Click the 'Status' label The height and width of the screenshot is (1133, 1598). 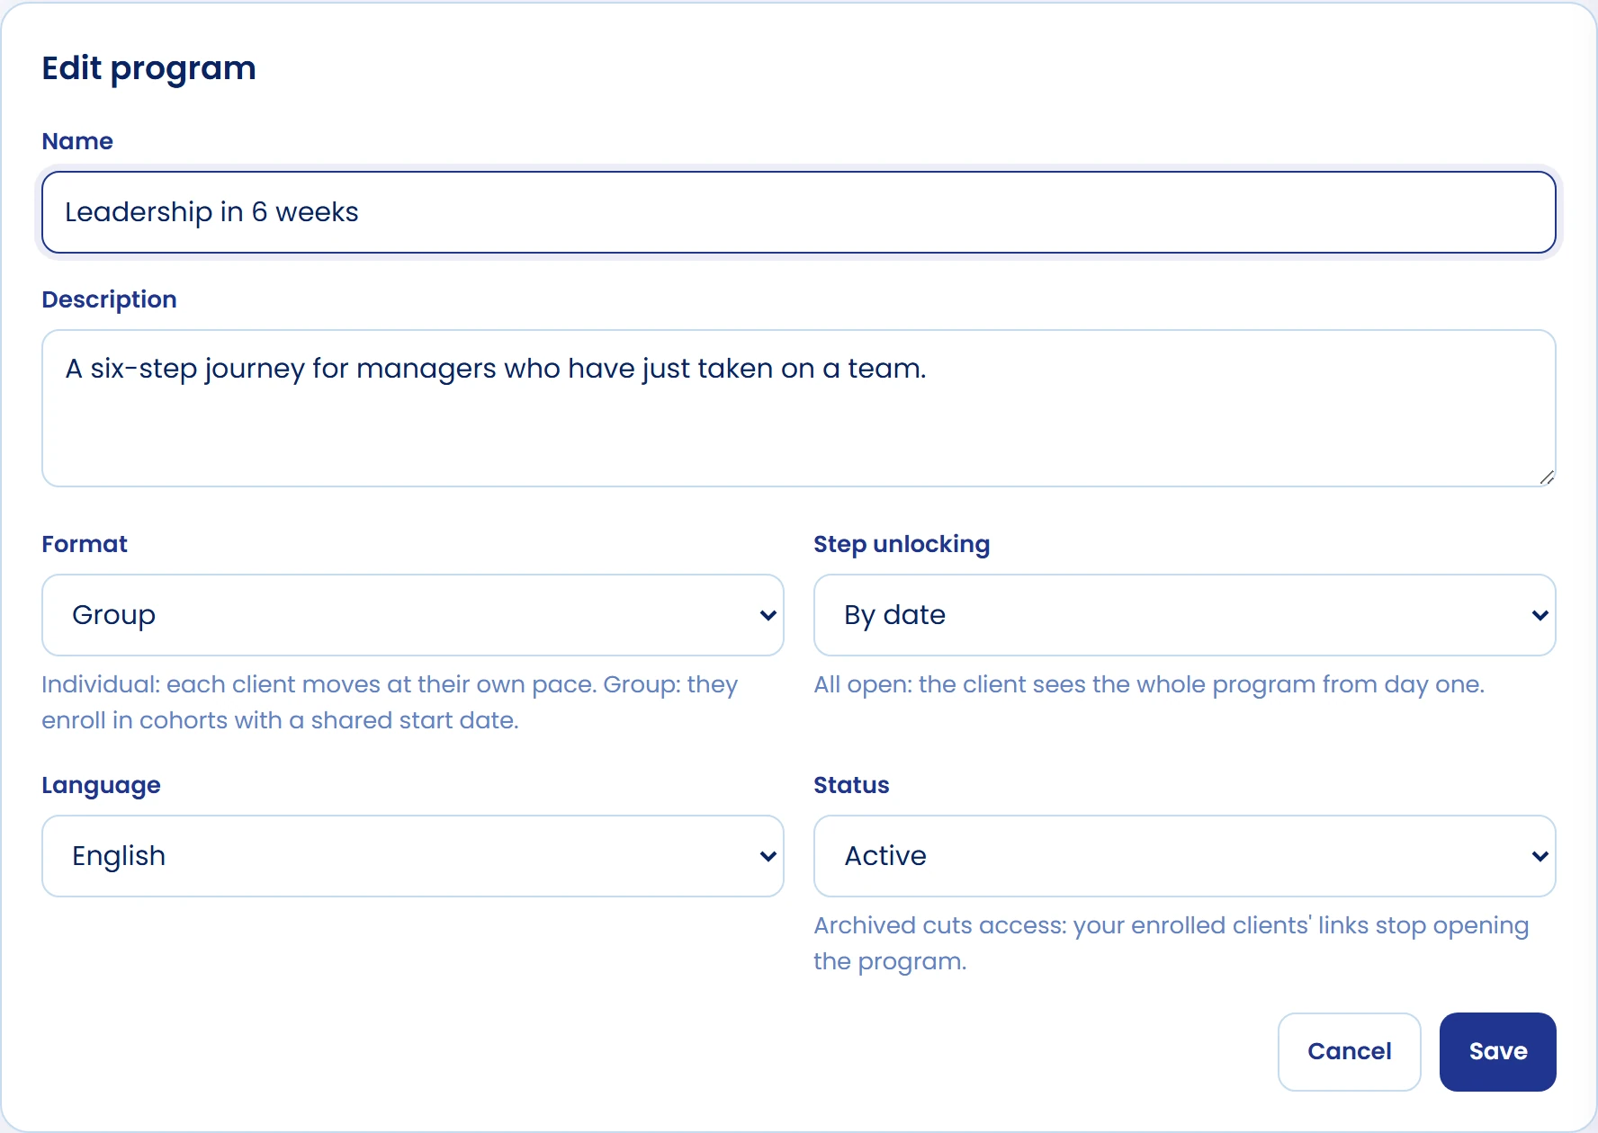click(851, 785)
